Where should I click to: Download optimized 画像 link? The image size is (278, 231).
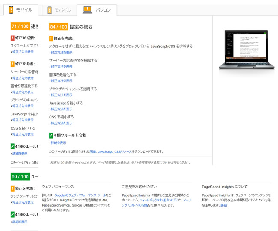(x=93, y=152)
